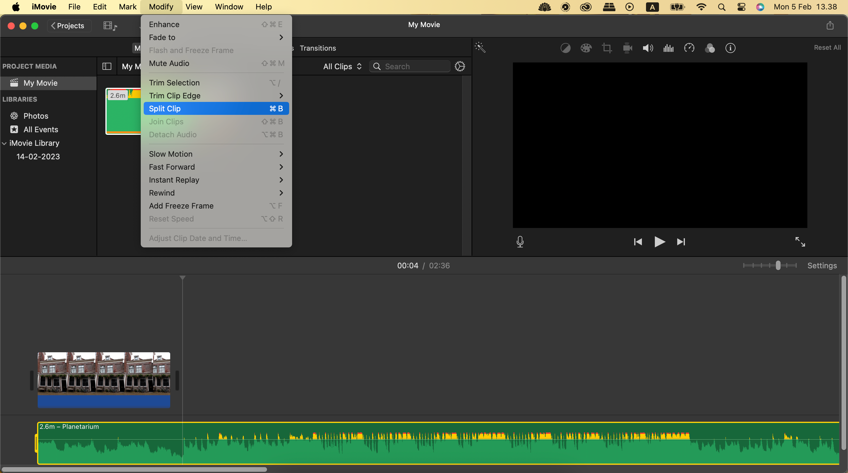Adjust the timeline zoom slider
Screen dimensions: 848x473
778,265
